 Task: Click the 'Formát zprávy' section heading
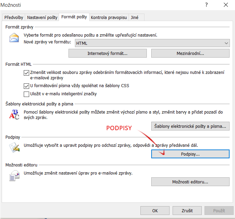[x=19, y=27]
